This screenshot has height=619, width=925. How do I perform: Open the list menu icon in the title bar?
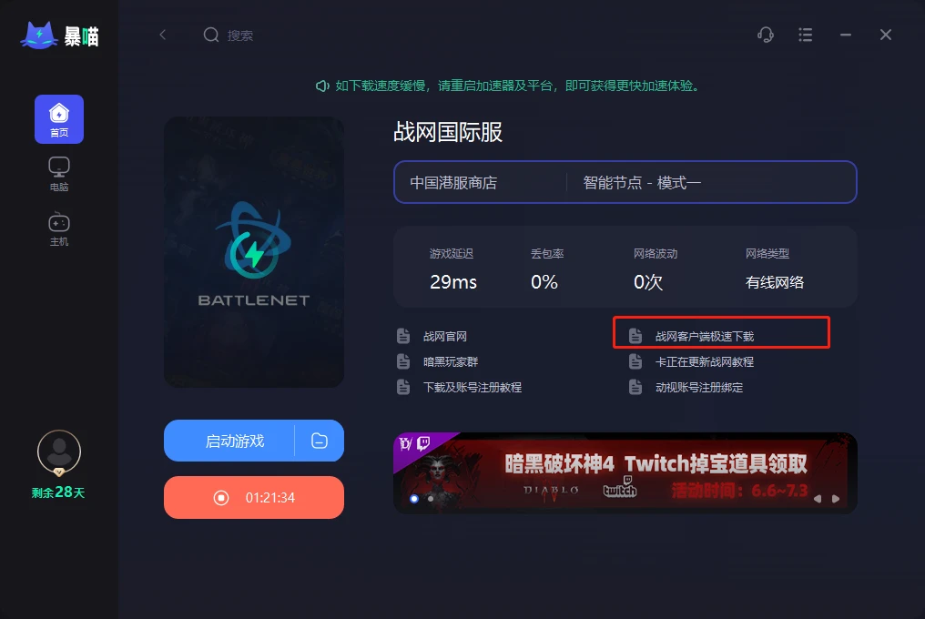(805, 35)
